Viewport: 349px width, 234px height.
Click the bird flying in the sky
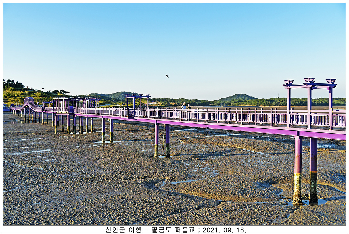click(x=167, y=76)
